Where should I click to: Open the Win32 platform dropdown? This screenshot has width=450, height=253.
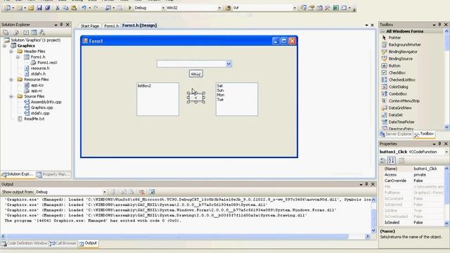pyautogui.click(x=219, y=8)
